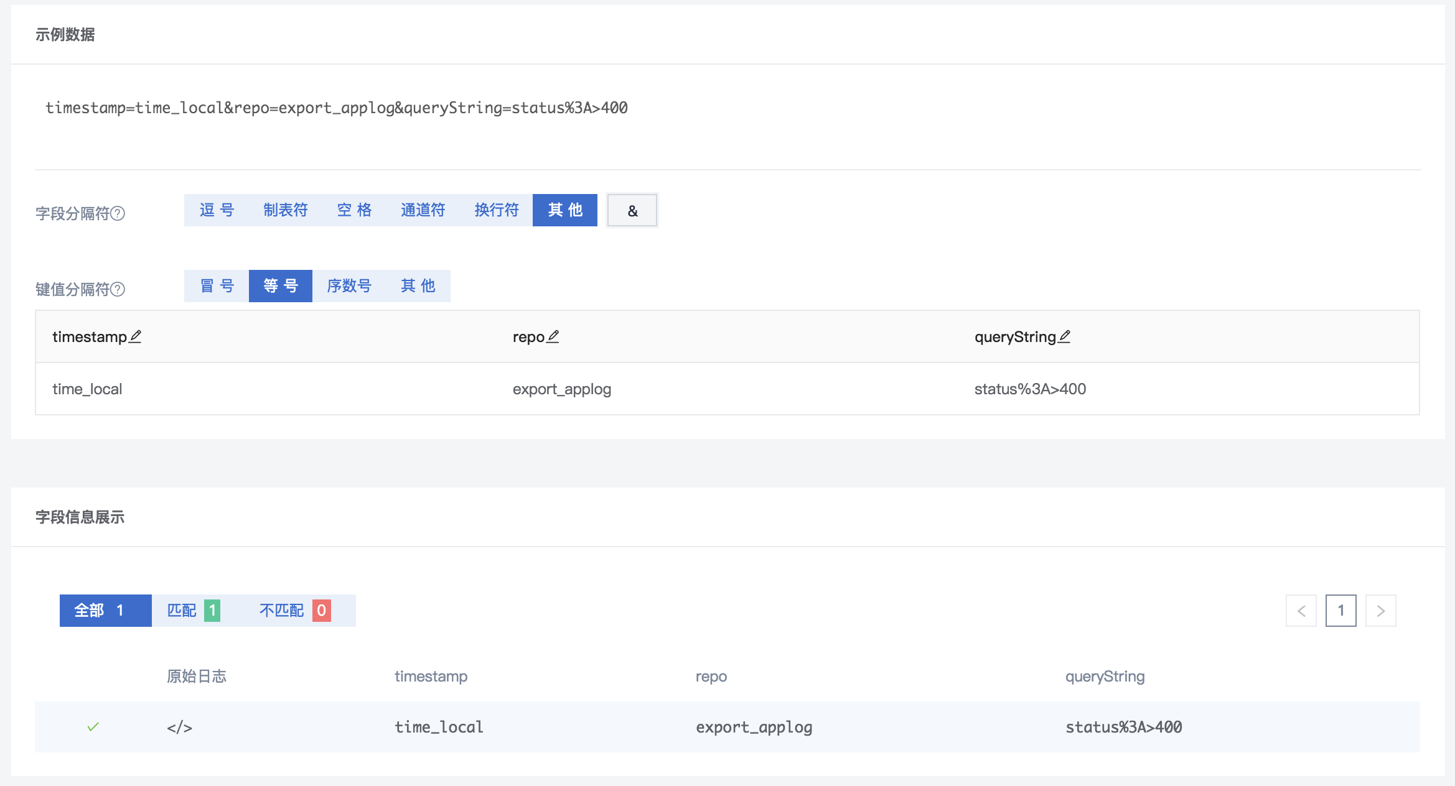Click the help icon beside 键值分隔符
Image resolution: width=1455 pixels, height=786 pixels.
pyautogui.click(x=118, y=289)
